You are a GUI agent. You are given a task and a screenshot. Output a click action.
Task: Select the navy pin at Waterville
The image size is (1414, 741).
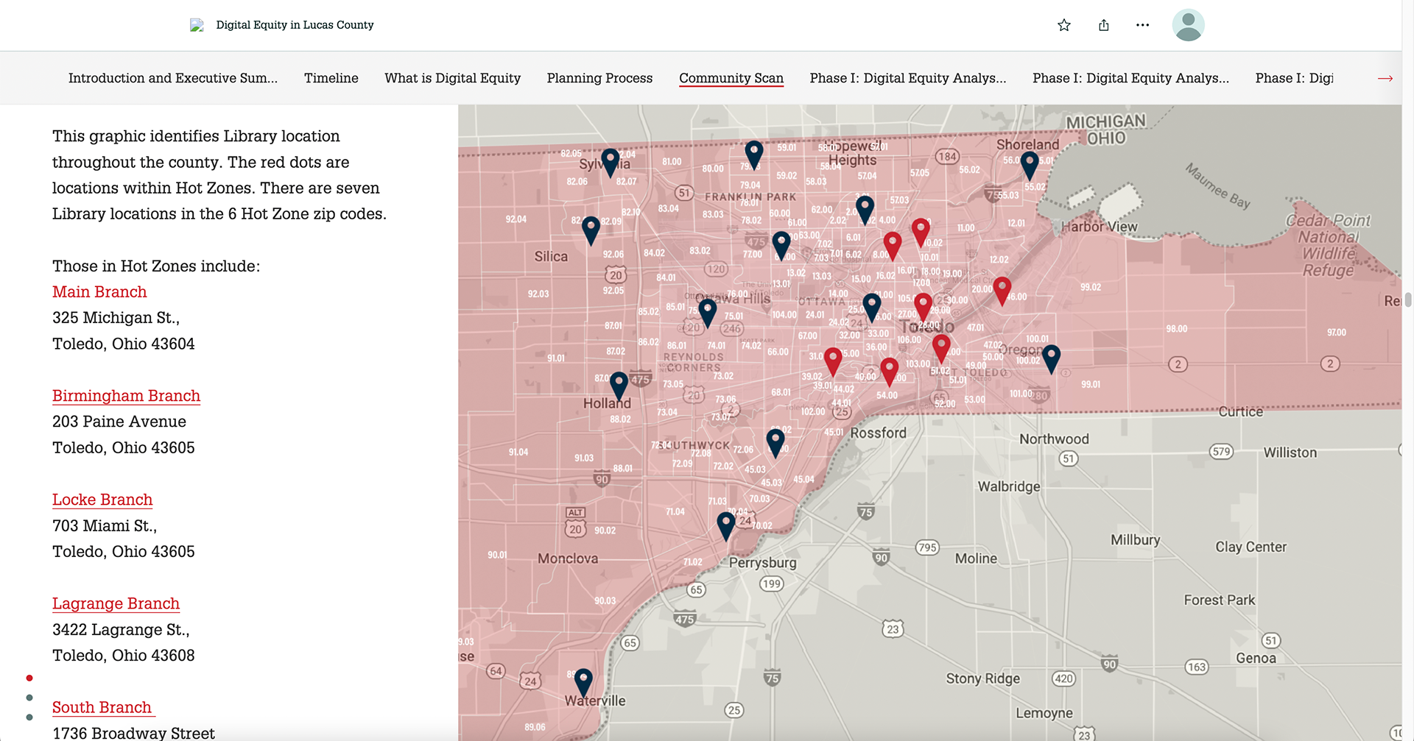point(583,683)
